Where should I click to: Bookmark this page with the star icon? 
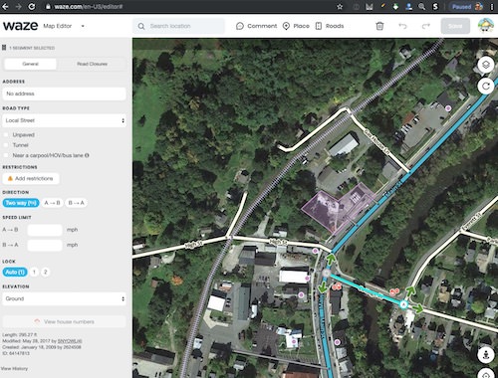[340, 7]
